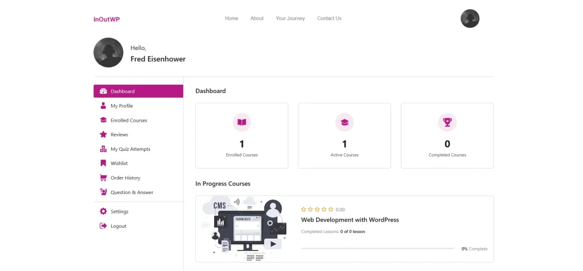Screen dimensions: 583x271
Task: Click the Settings gear icon
Action: [x=103, y=211]
